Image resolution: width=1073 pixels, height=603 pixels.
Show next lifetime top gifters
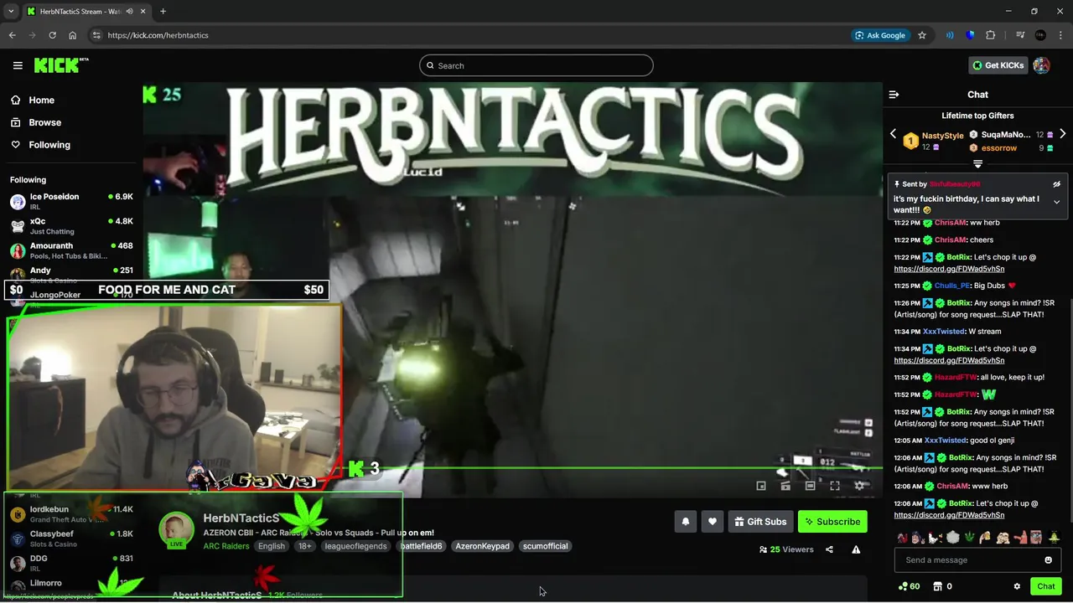(1062, 134)
